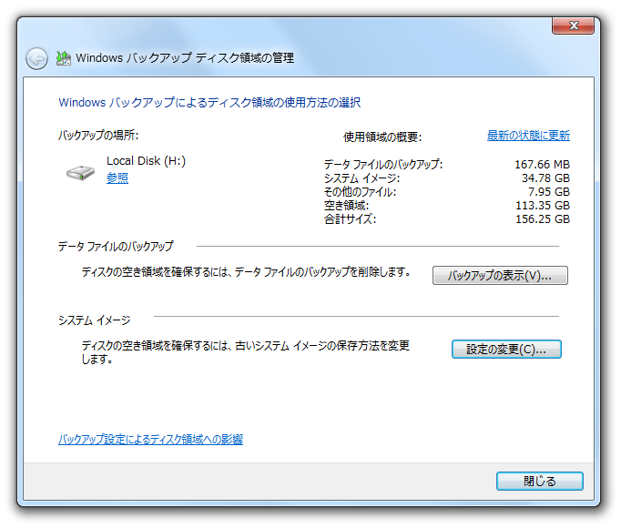Close the dialog with the red X

[x=573, y=25]
